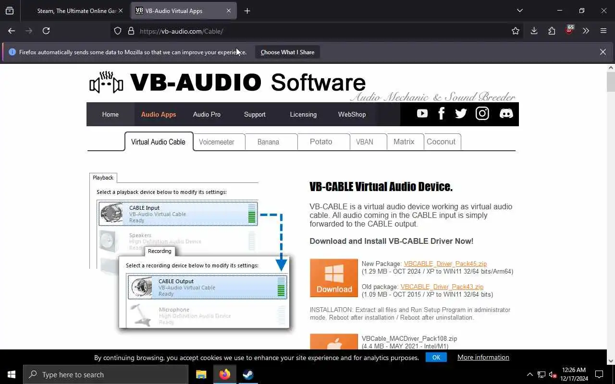This screenshot has width=615, height=384.
Task: Select the Virtual Audio Cable tab
Action: (159, 142)
